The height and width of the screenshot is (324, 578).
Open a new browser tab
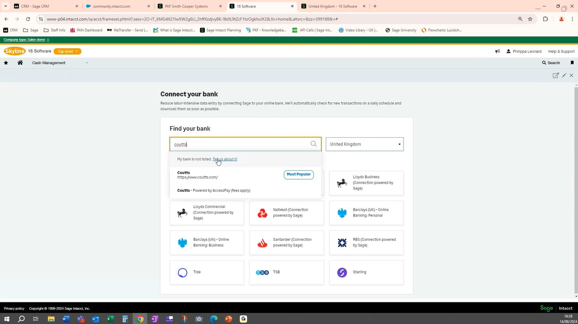pos(375,6)
